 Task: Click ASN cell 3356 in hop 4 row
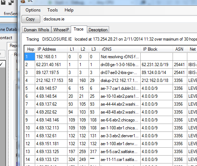180,80
